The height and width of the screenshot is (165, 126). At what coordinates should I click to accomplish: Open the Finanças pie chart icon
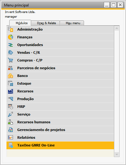10,37
